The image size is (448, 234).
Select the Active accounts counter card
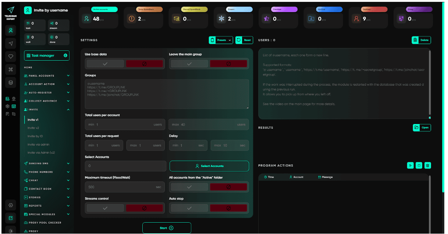click(98, 17)
